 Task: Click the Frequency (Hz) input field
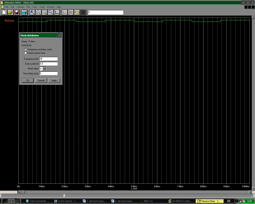(48, 59)
